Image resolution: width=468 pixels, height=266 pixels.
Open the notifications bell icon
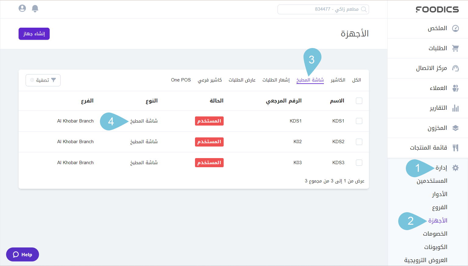click(35, 9)
